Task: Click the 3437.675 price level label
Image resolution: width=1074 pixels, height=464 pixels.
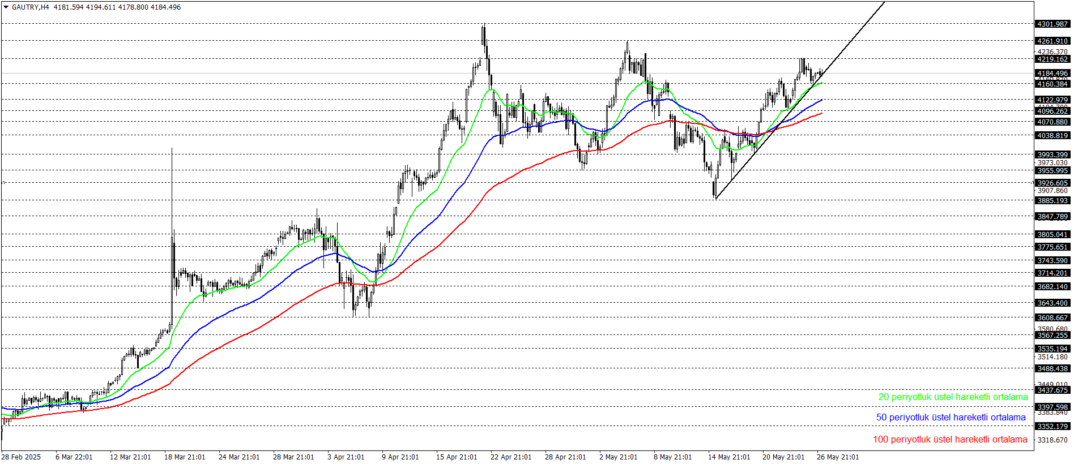Action: pyautogui.click(x=1052, y=390)
